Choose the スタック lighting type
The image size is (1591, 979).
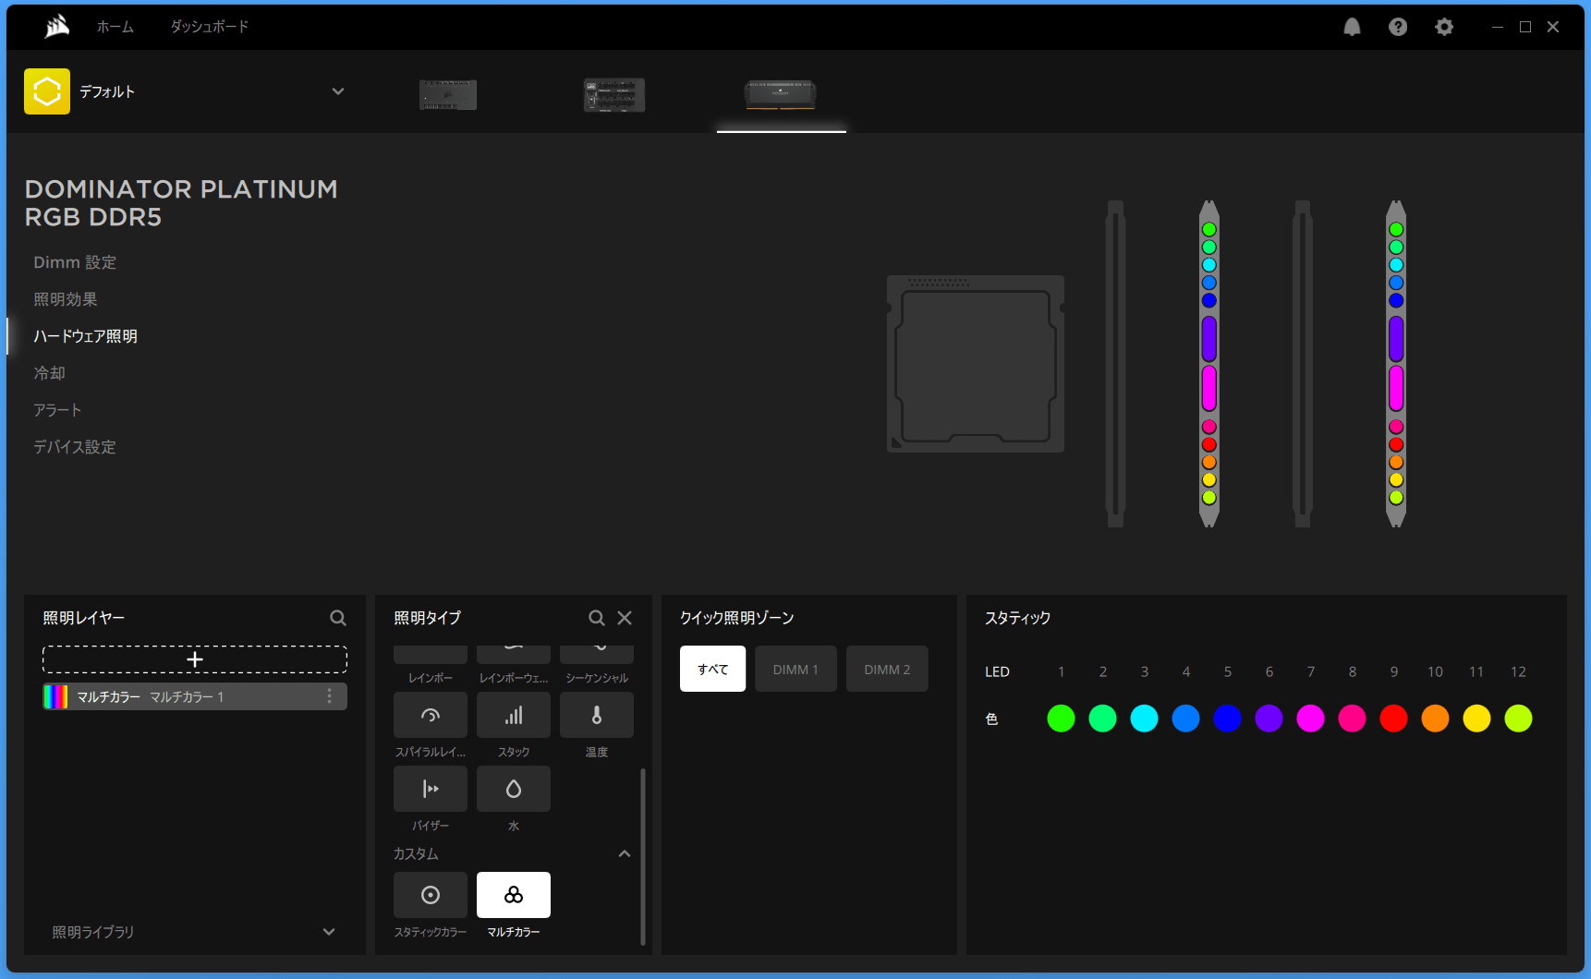pos(514,715)
